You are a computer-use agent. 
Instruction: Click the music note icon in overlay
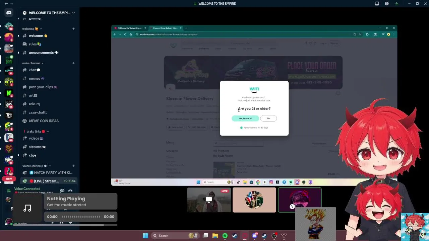tap(27, 208)
